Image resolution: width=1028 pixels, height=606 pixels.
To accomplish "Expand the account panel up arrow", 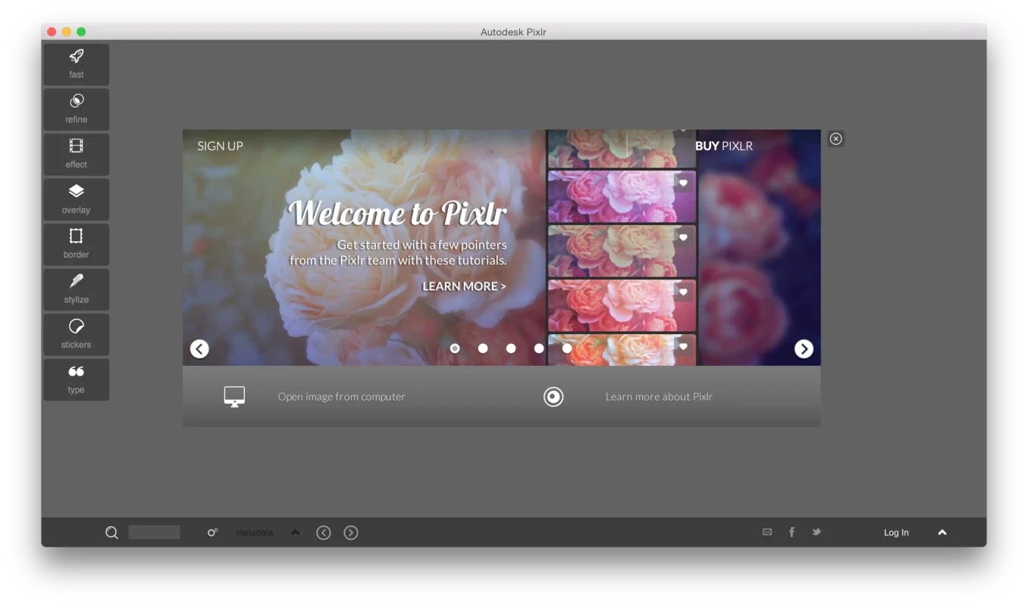I will click(x=942, y=533).
